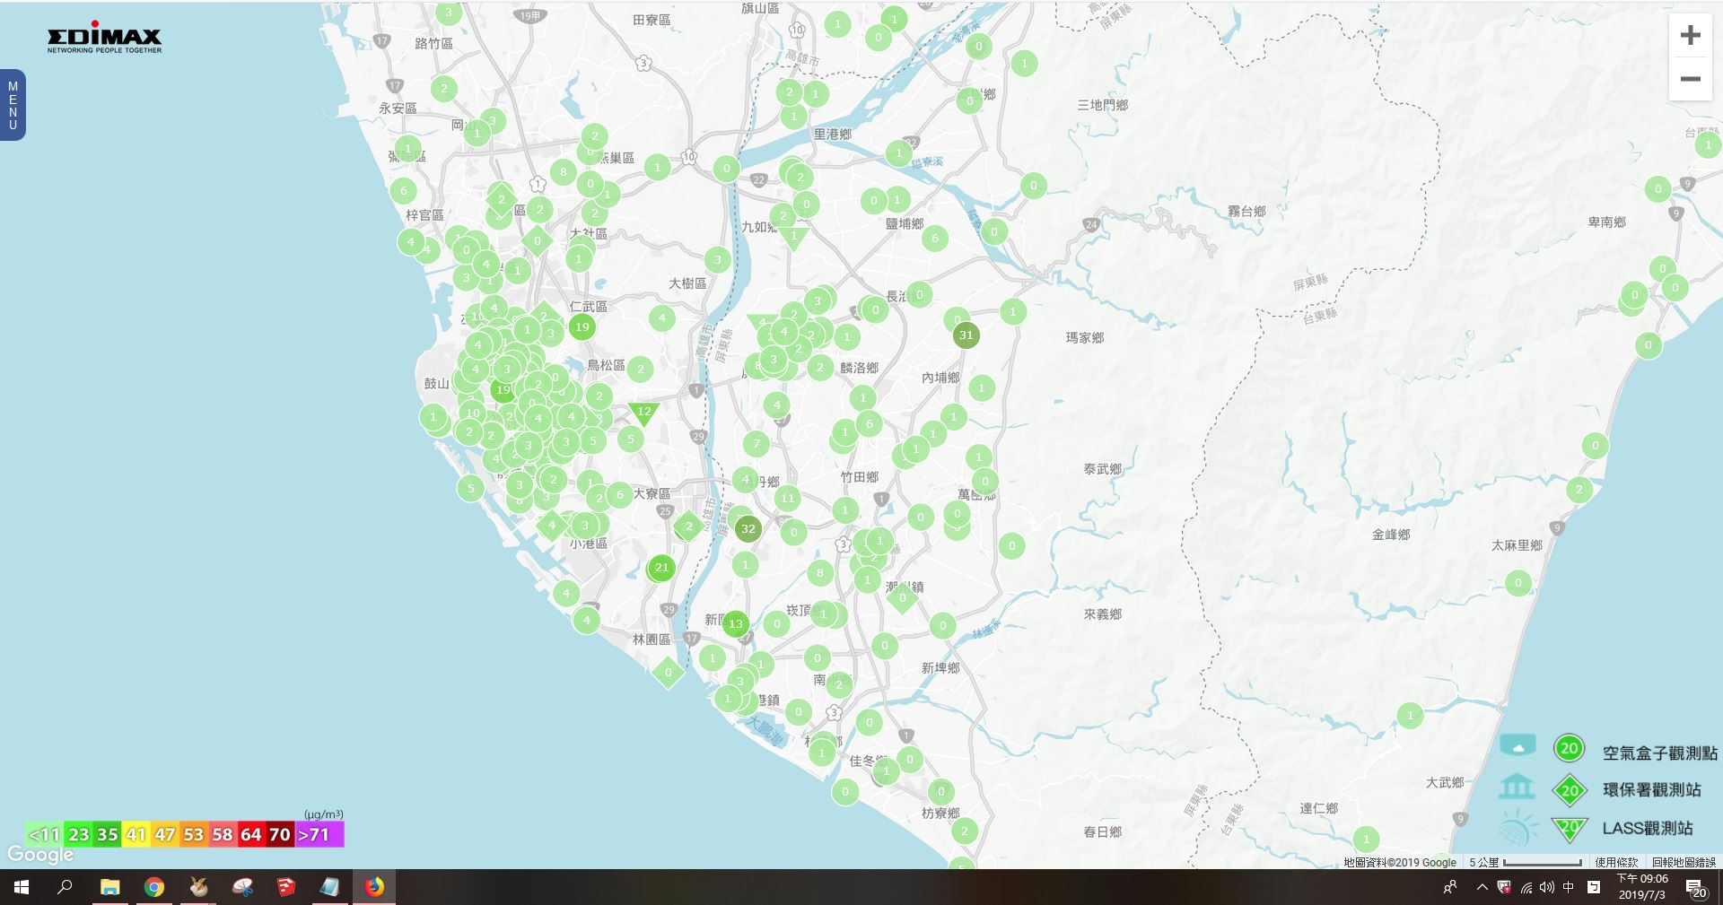Open the vertical MENU side tab

coord(13,105)
